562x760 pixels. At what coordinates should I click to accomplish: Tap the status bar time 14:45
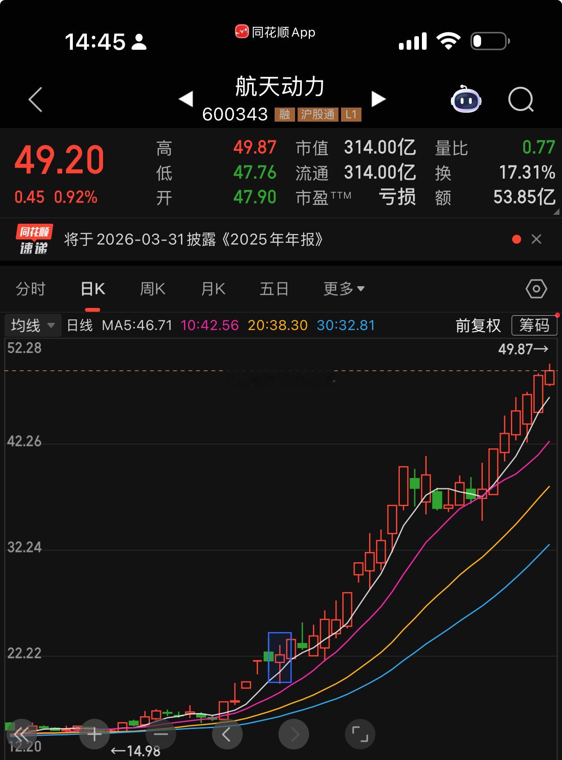click(95, 42)
